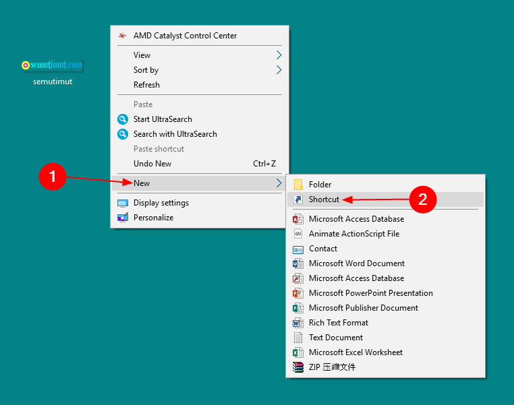
Task: Click the Shortcut arrow icon
Action: pos(298,199)
